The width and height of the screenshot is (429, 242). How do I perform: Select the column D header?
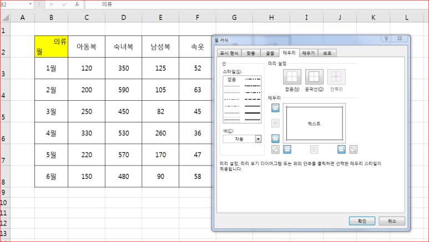123,18
